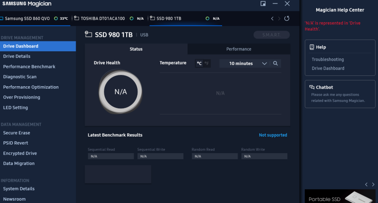378x203 pixels.
Task: Click the 33℃ temperature on 860 QVO tab
Action: 64,18
